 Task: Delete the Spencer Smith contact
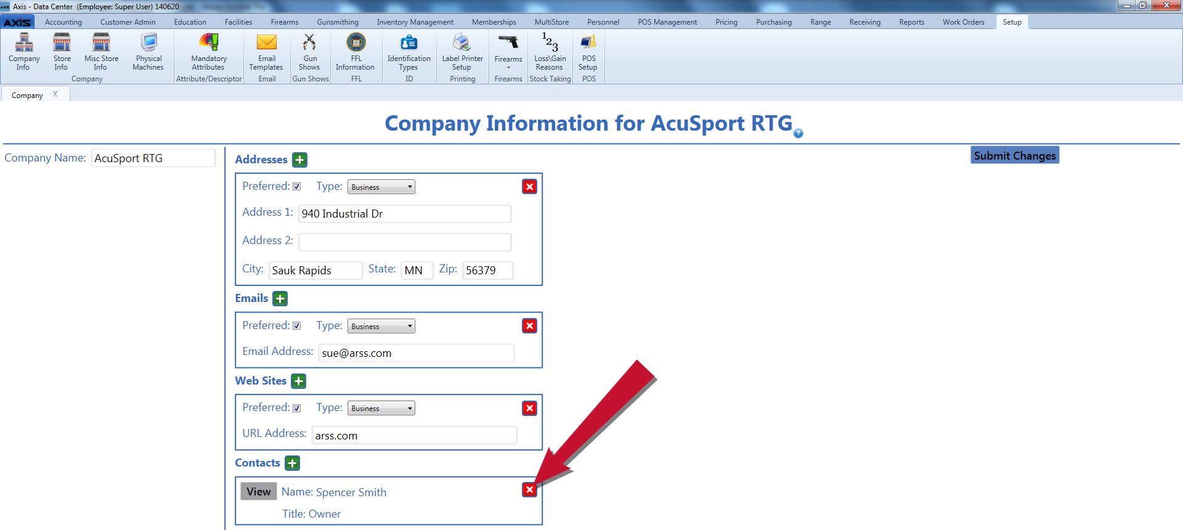pos(529,490)
